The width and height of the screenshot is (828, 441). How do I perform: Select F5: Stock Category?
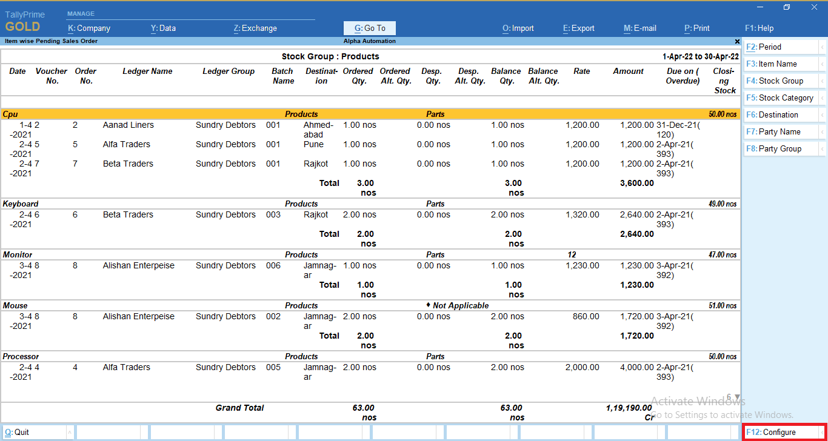782,98
